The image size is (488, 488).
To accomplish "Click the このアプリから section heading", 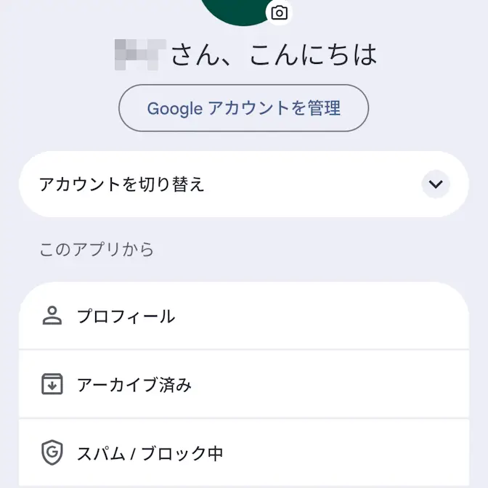I will tap(97, 250).
